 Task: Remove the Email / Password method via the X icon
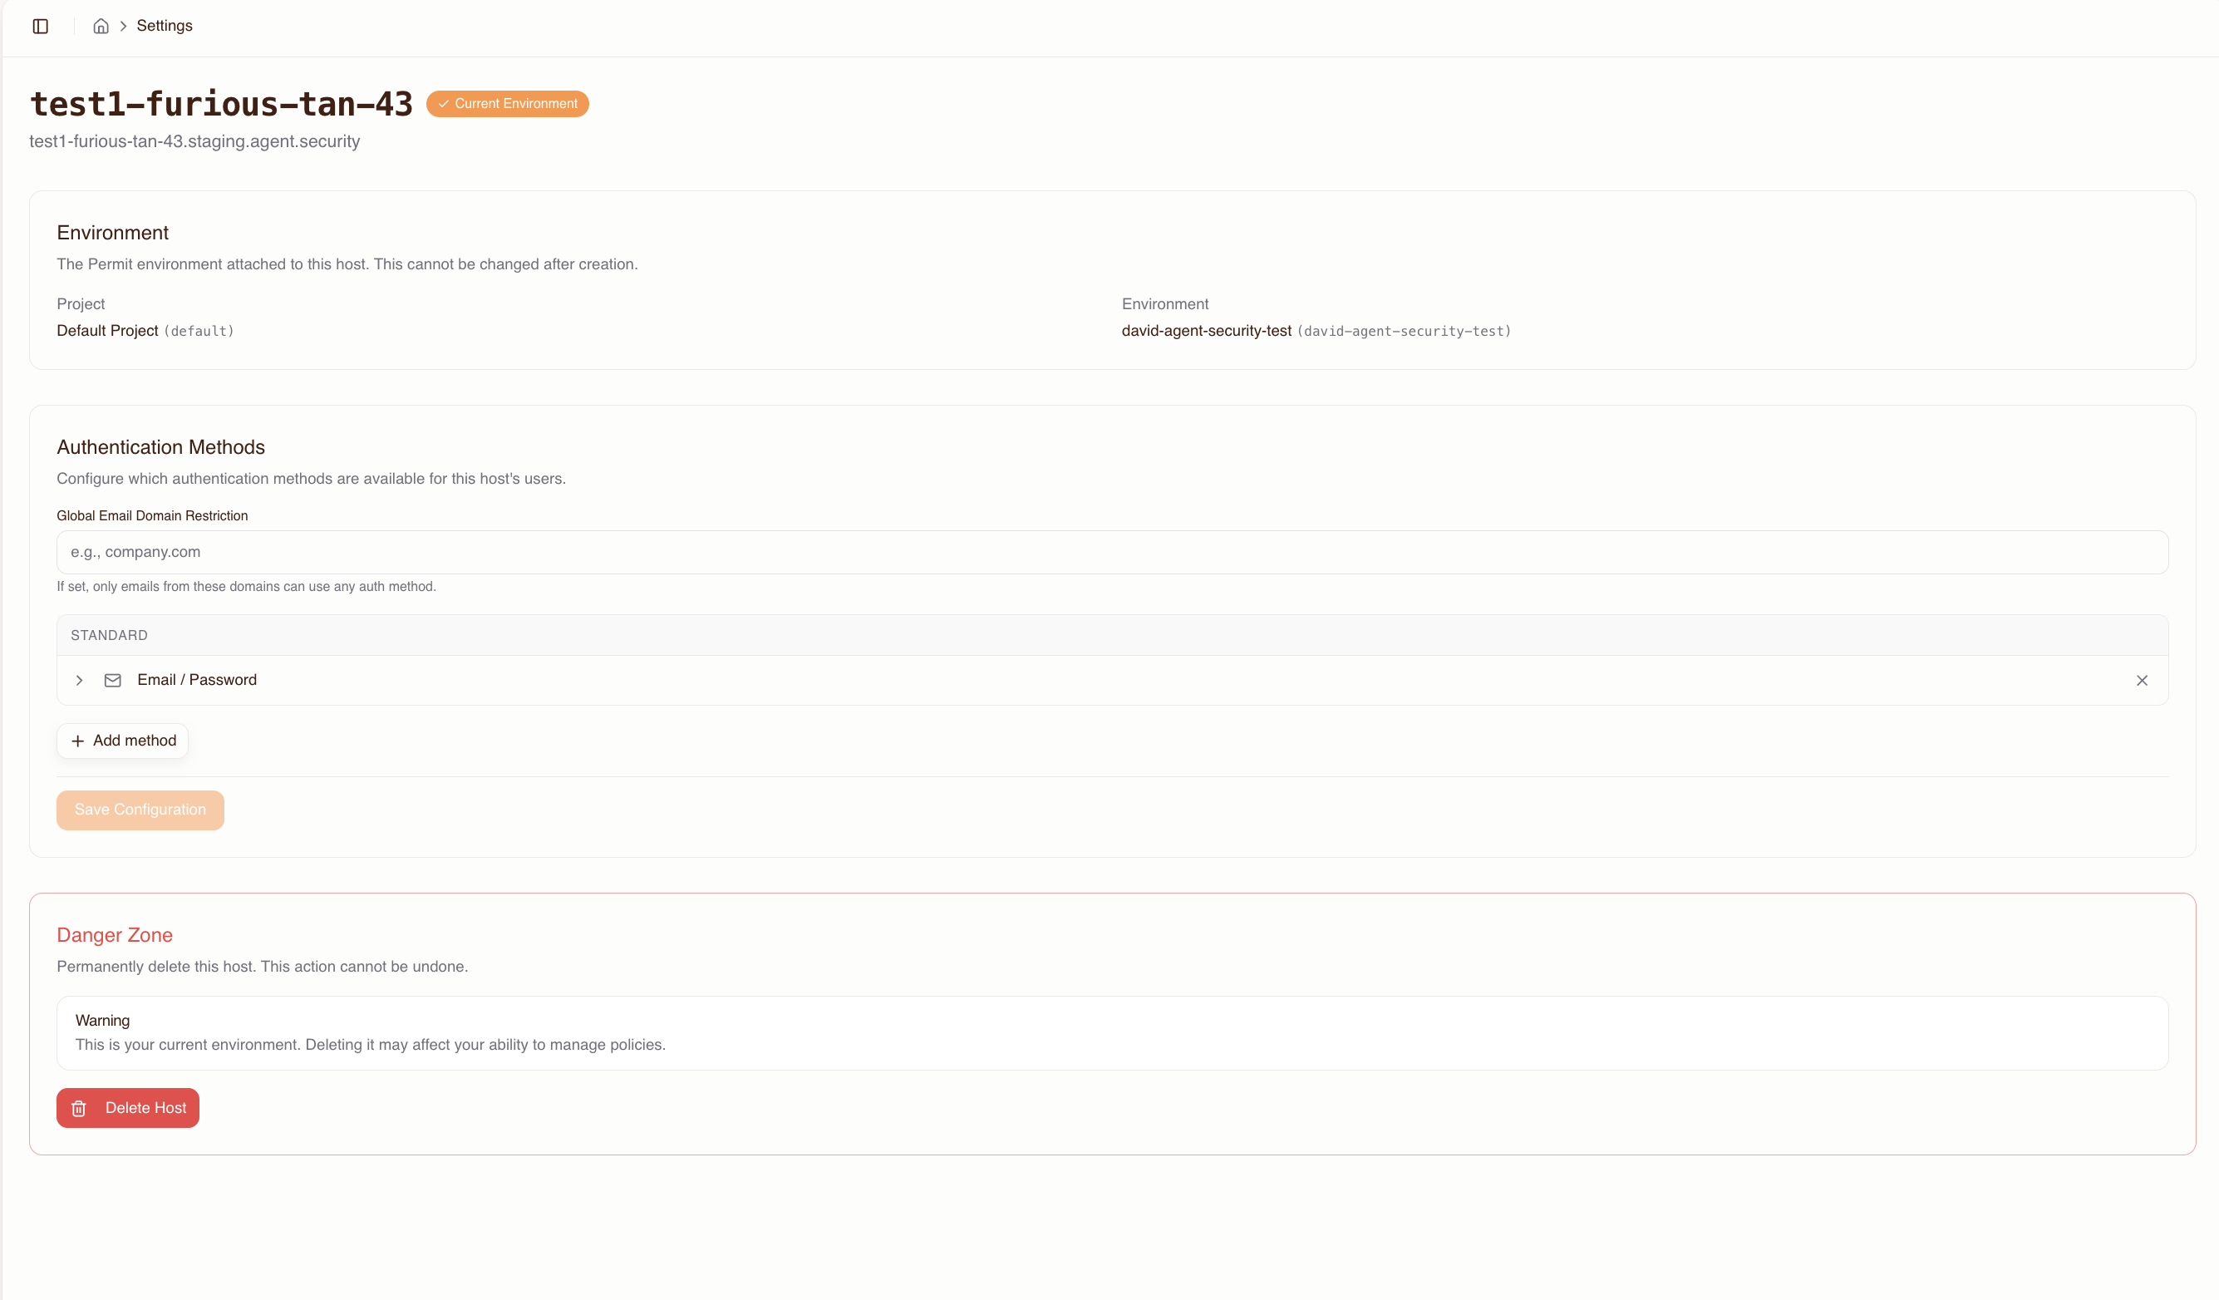tap(2143, 680)
